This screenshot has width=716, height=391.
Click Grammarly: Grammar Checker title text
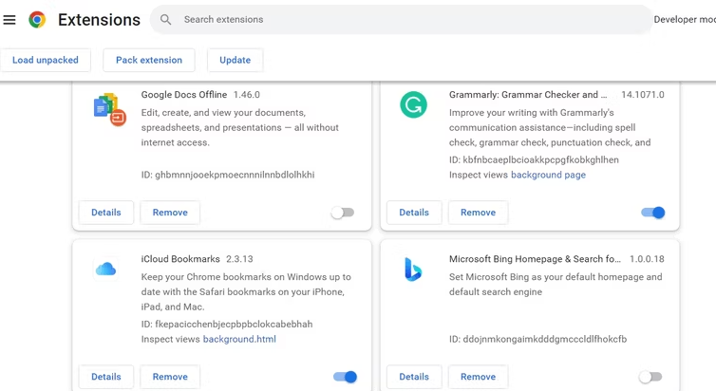point(528,95)
